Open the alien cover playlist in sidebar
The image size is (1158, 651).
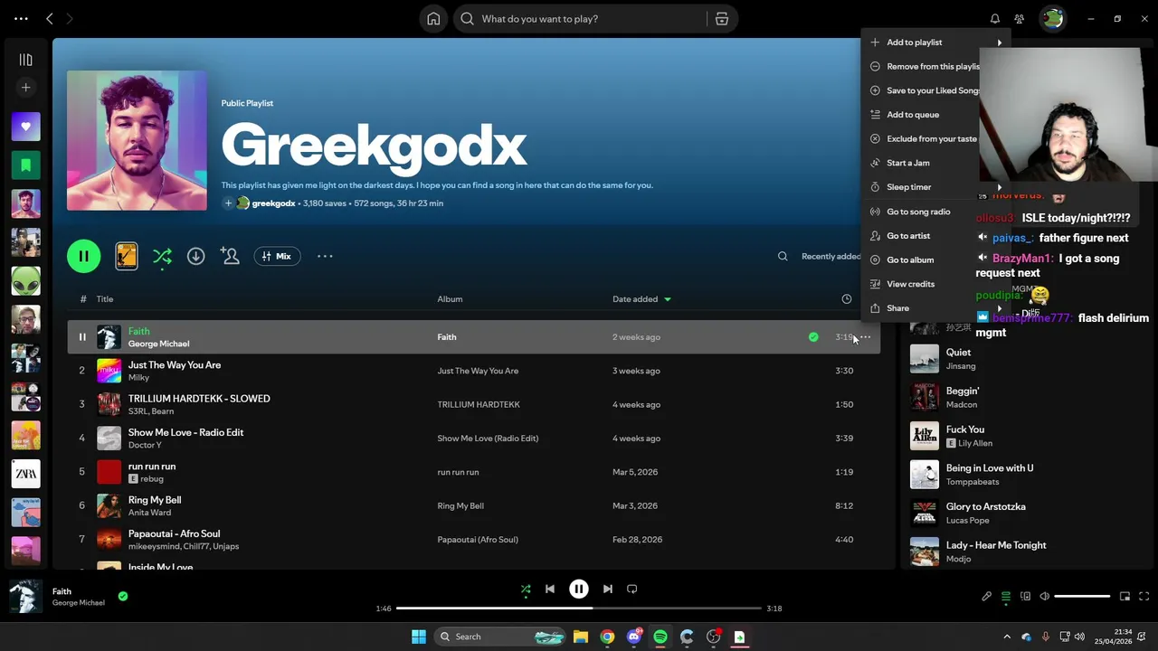[x=25, y=281]
